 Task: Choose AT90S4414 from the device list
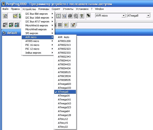click(x=65, y=61)
